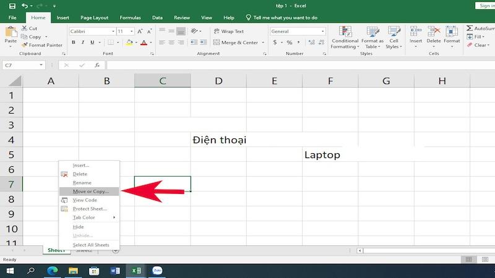The height and width of the screenshot is (278, 495).
Task: Click the Save icon in title bar
Action: (x=12, y=6)
